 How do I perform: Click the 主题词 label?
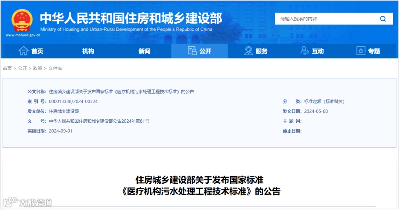click(292, 121)
